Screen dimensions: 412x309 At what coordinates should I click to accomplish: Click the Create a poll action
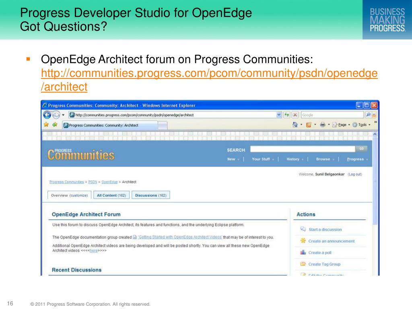tap(320, 253)
